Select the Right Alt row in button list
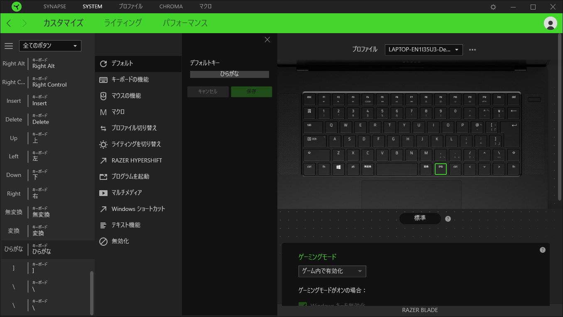 (47, 64)
